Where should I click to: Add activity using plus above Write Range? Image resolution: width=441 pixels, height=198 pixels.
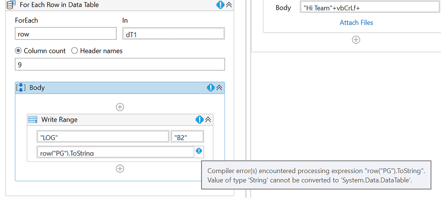(120, 107)
